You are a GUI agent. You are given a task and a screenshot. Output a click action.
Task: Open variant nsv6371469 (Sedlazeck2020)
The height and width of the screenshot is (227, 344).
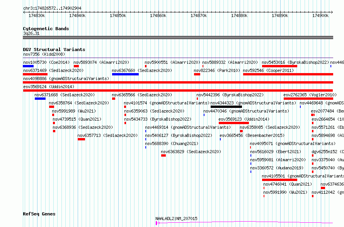[x=53, y=70]
